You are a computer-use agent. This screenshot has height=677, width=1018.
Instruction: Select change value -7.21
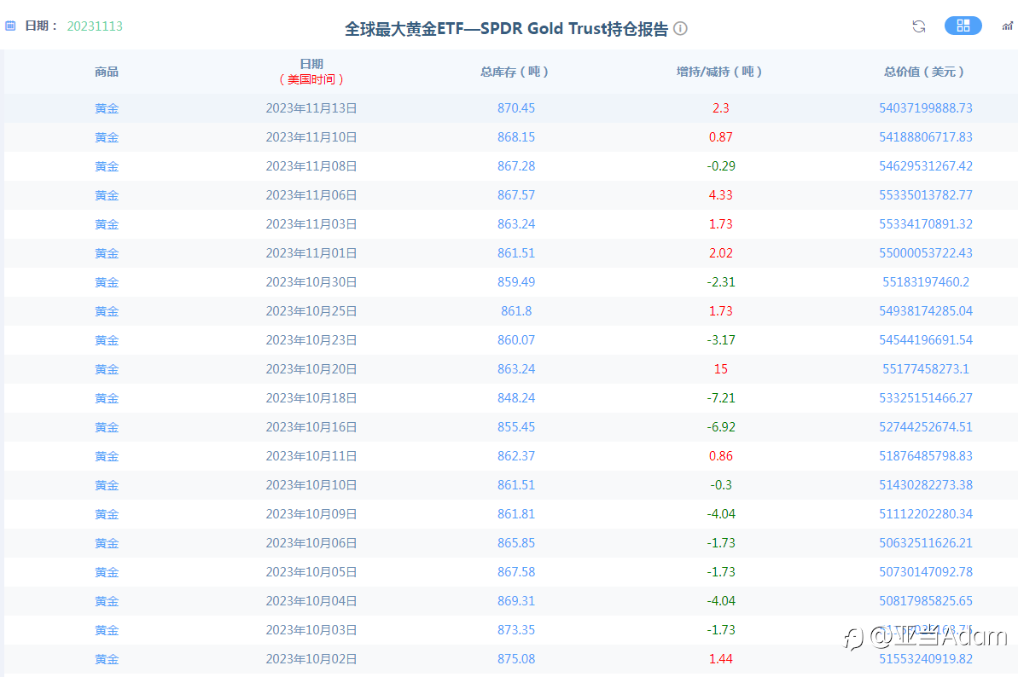tap(721, 398)
